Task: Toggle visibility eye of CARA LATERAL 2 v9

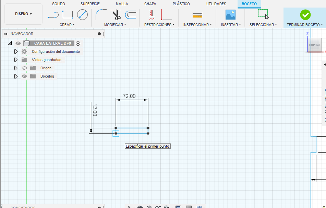Action: click(18, 43)
